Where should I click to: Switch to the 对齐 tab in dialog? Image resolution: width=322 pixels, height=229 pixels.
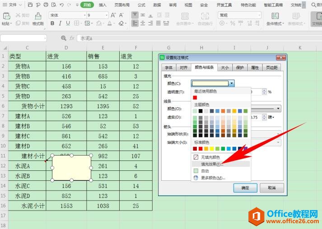pos(183,68)
